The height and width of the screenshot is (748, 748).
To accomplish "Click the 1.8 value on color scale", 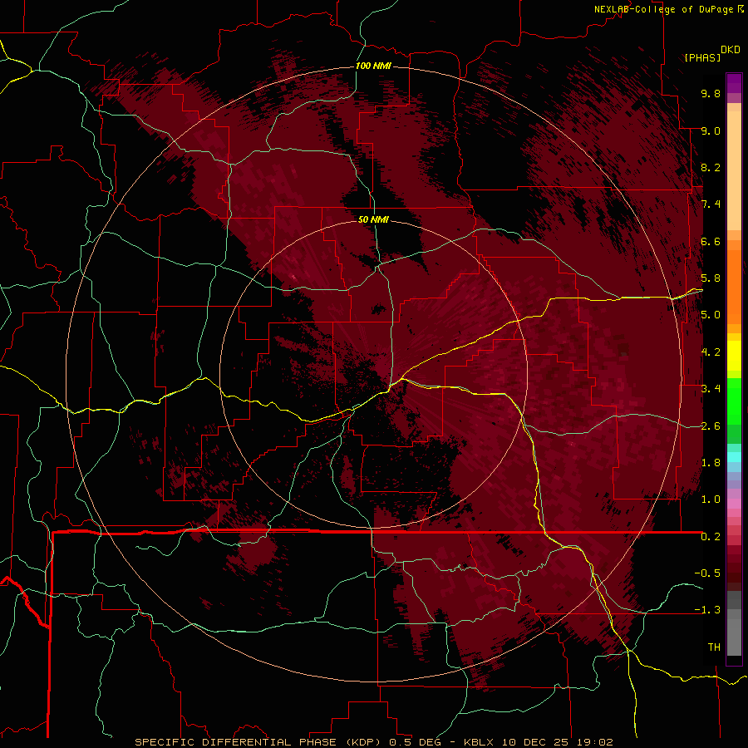I will (711, 463).
